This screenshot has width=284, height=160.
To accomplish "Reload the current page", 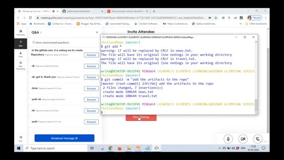I will pyautogui.click(x=30, y=18).
